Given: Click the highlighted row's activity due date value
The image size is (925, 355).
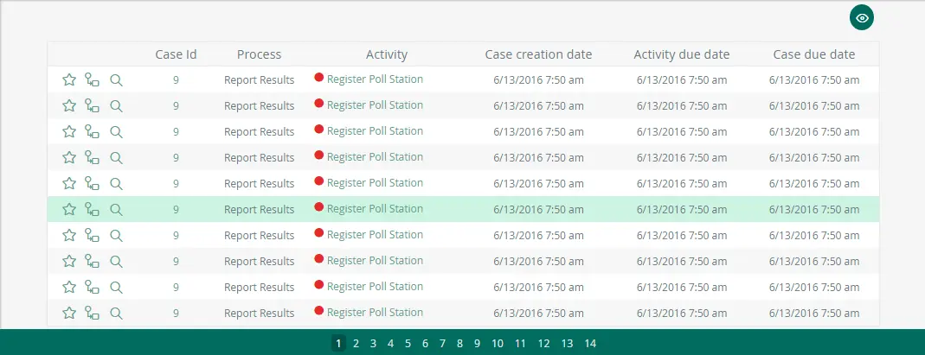Looking at the screenshot, I should (681, 210).
